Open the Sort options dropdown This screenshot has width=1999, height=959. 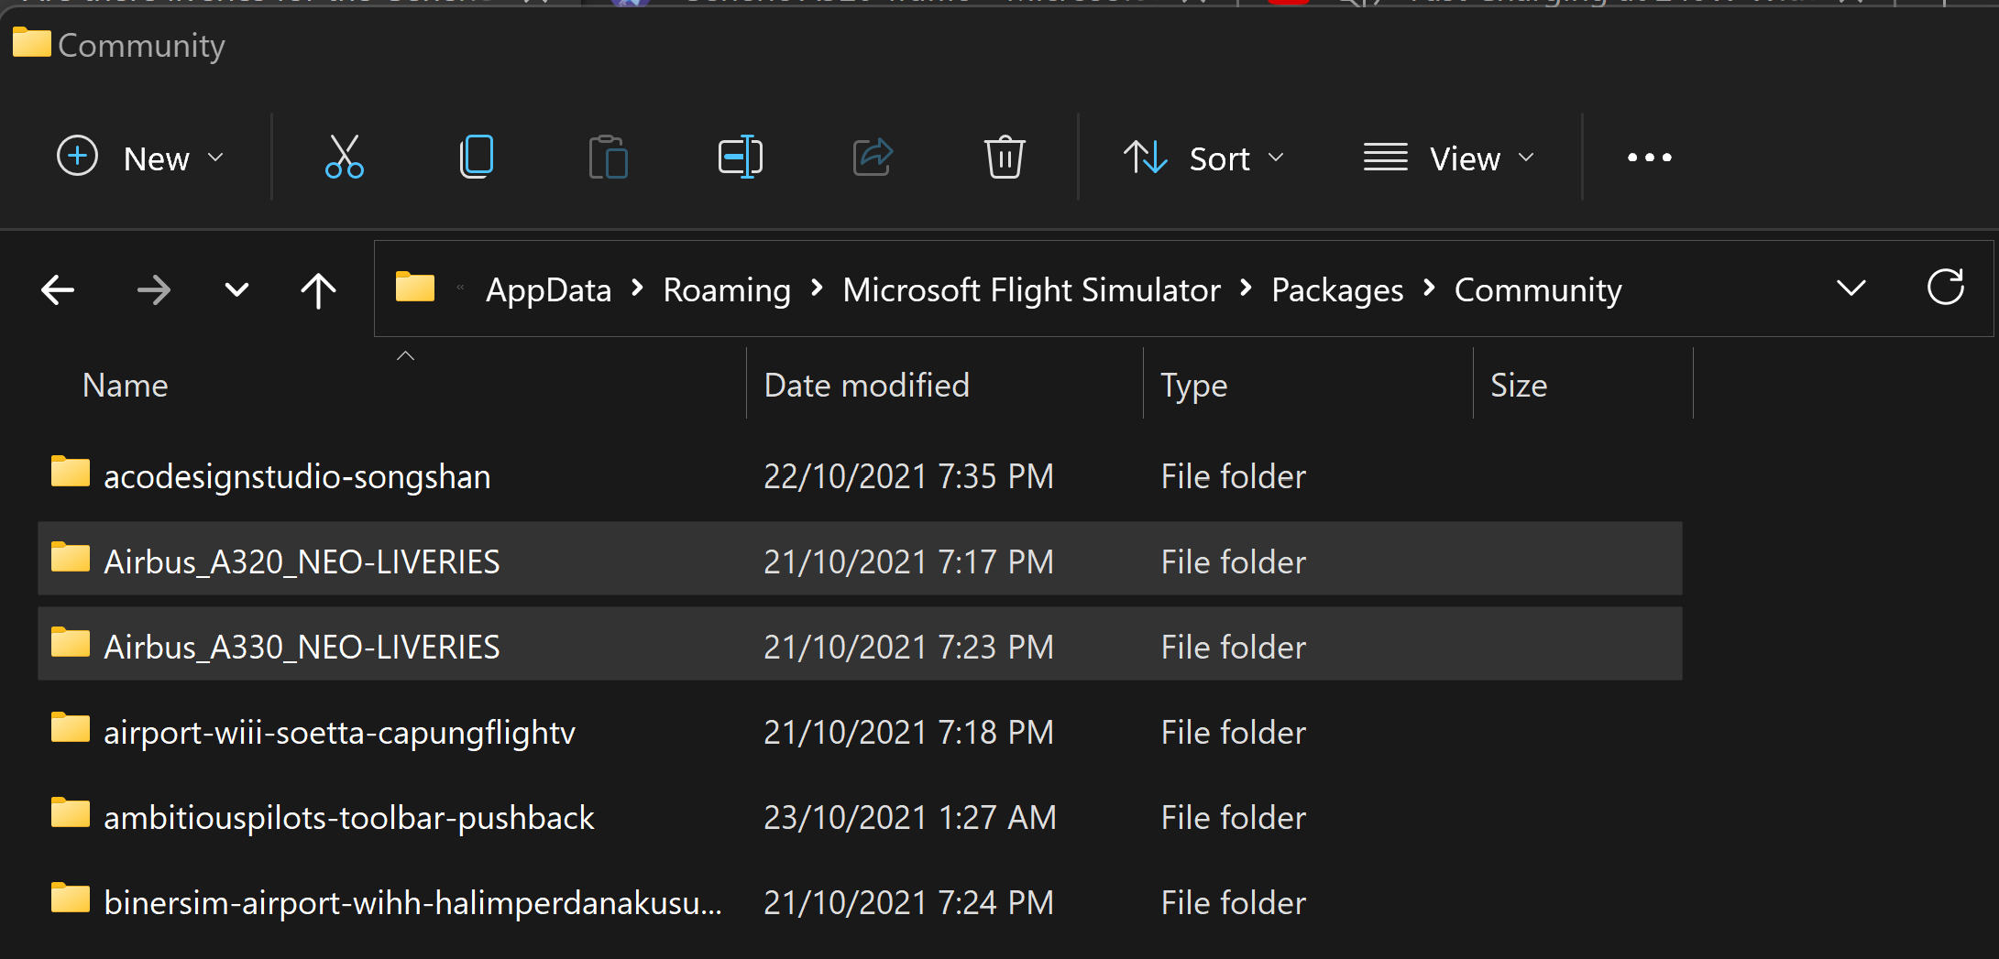[x=1203, y=158]
